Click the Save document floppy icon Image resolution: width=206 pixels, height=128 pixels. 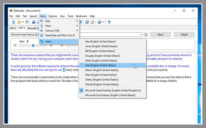[27, 22]
